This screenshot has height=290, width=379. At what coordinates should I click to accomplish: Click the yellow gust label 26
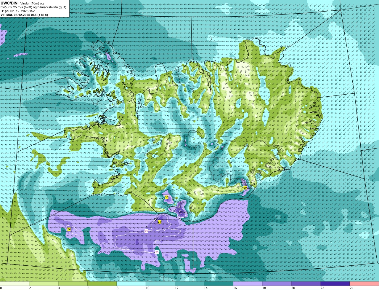(69, 229)
